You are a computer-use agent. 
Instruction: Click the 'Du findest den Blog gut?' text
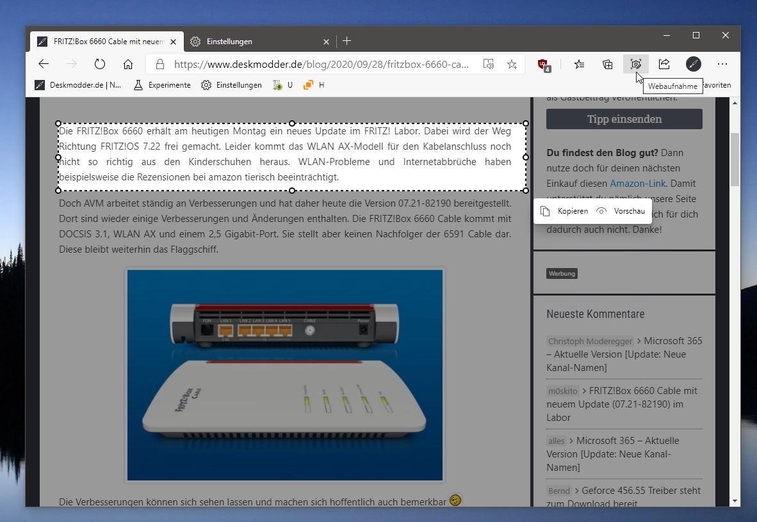602,153
